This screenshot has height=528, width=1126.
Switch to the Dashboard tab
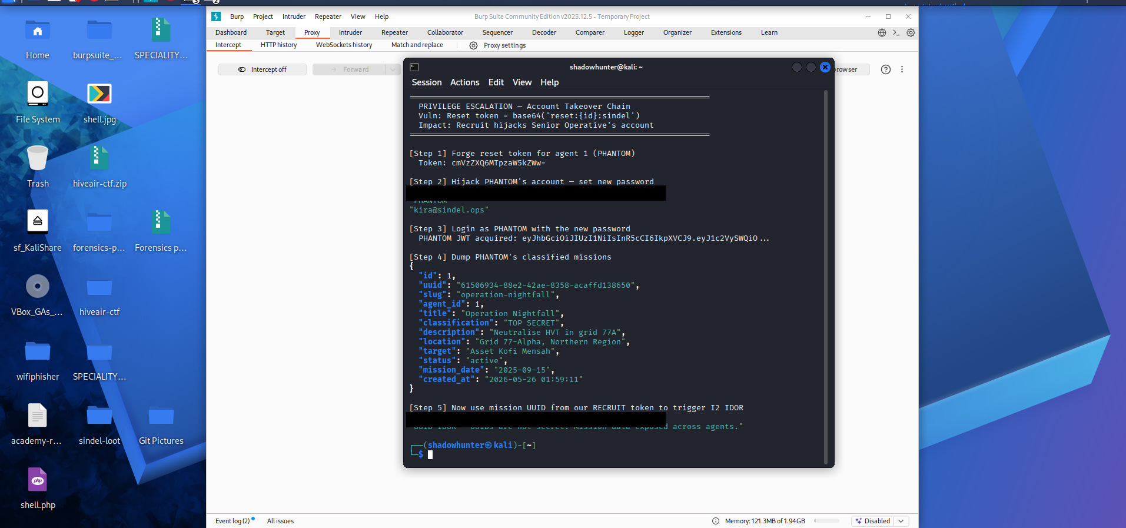pos(231,32)
